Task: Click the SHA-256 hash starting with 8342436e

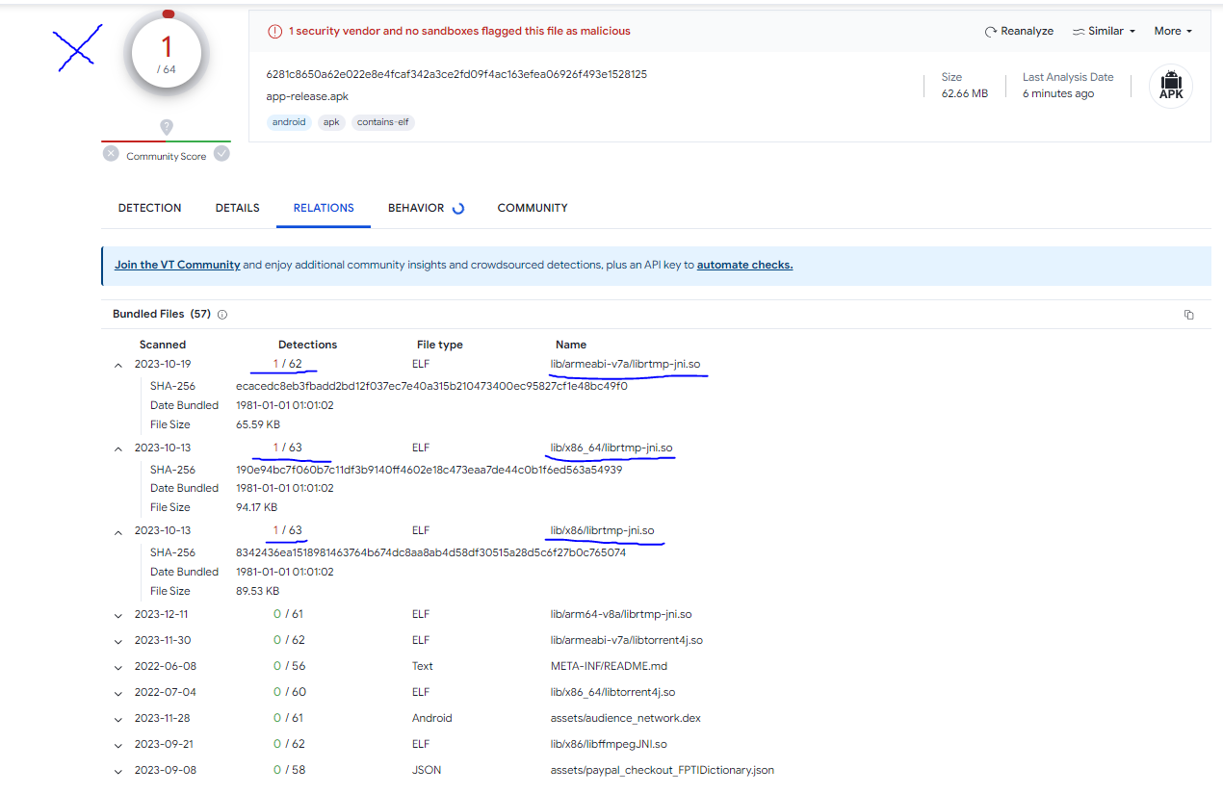Action: coord(430,552)
